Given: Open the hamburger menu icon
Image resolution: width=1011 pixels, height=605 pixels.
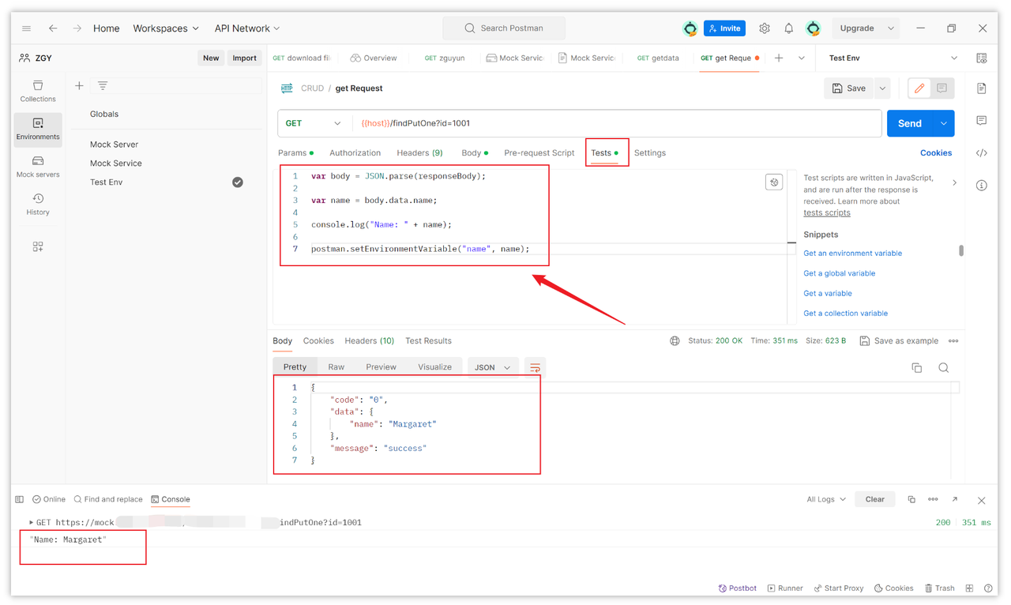Looking at the screenshot, I should tap(26, 28).
